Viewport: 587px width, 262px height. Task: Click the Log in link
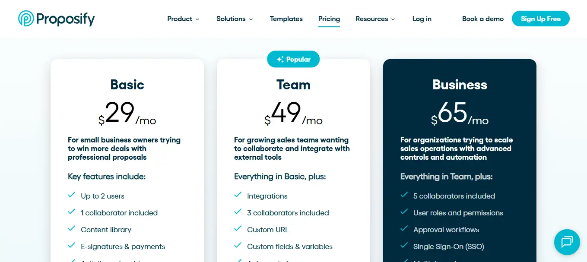(422, 19)
